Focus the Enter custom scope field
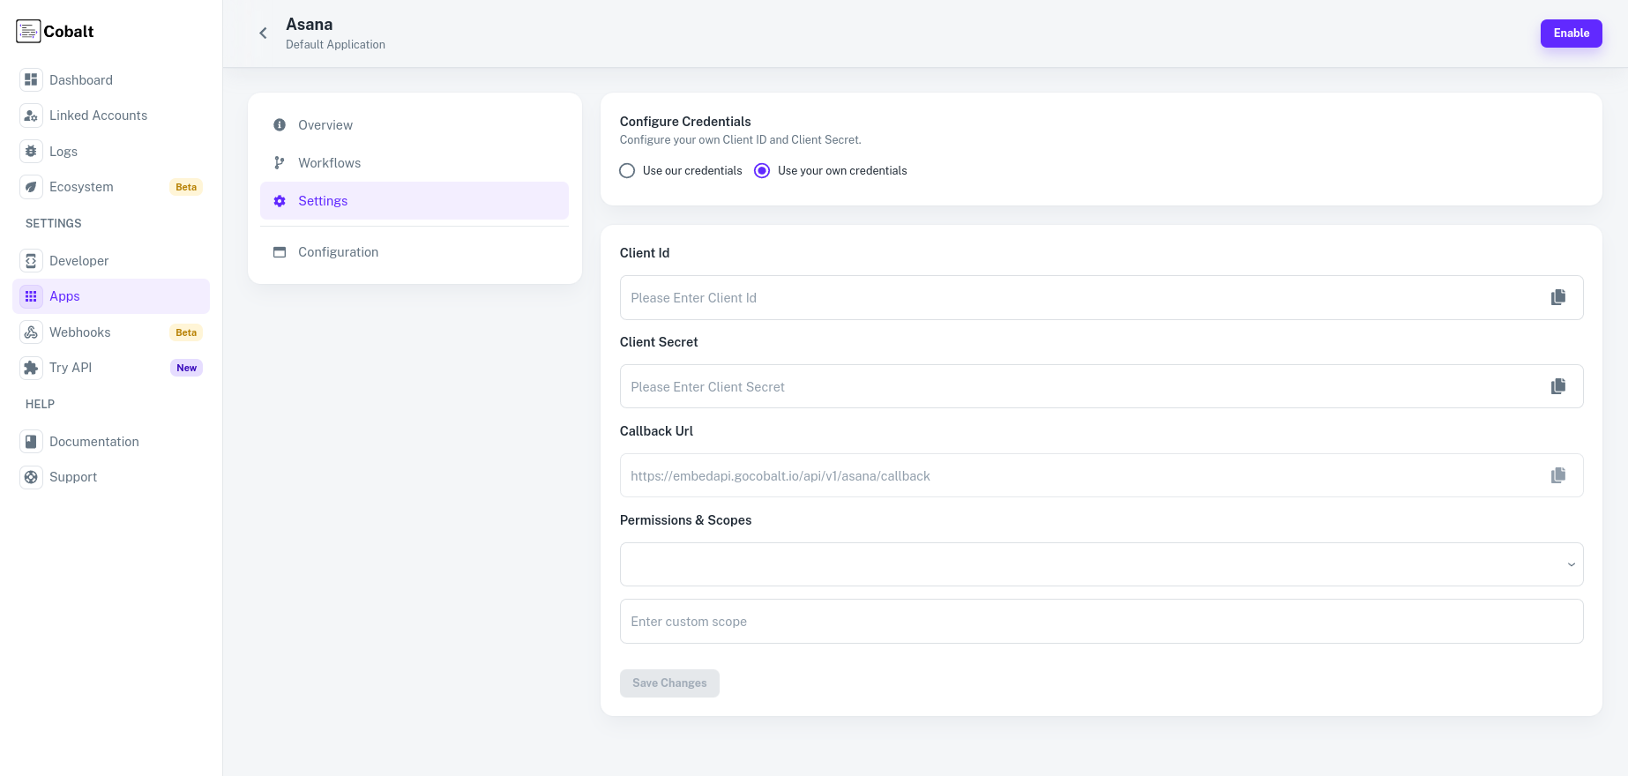This screenshot has width=1628, height=776. [x=1102, y=622]
